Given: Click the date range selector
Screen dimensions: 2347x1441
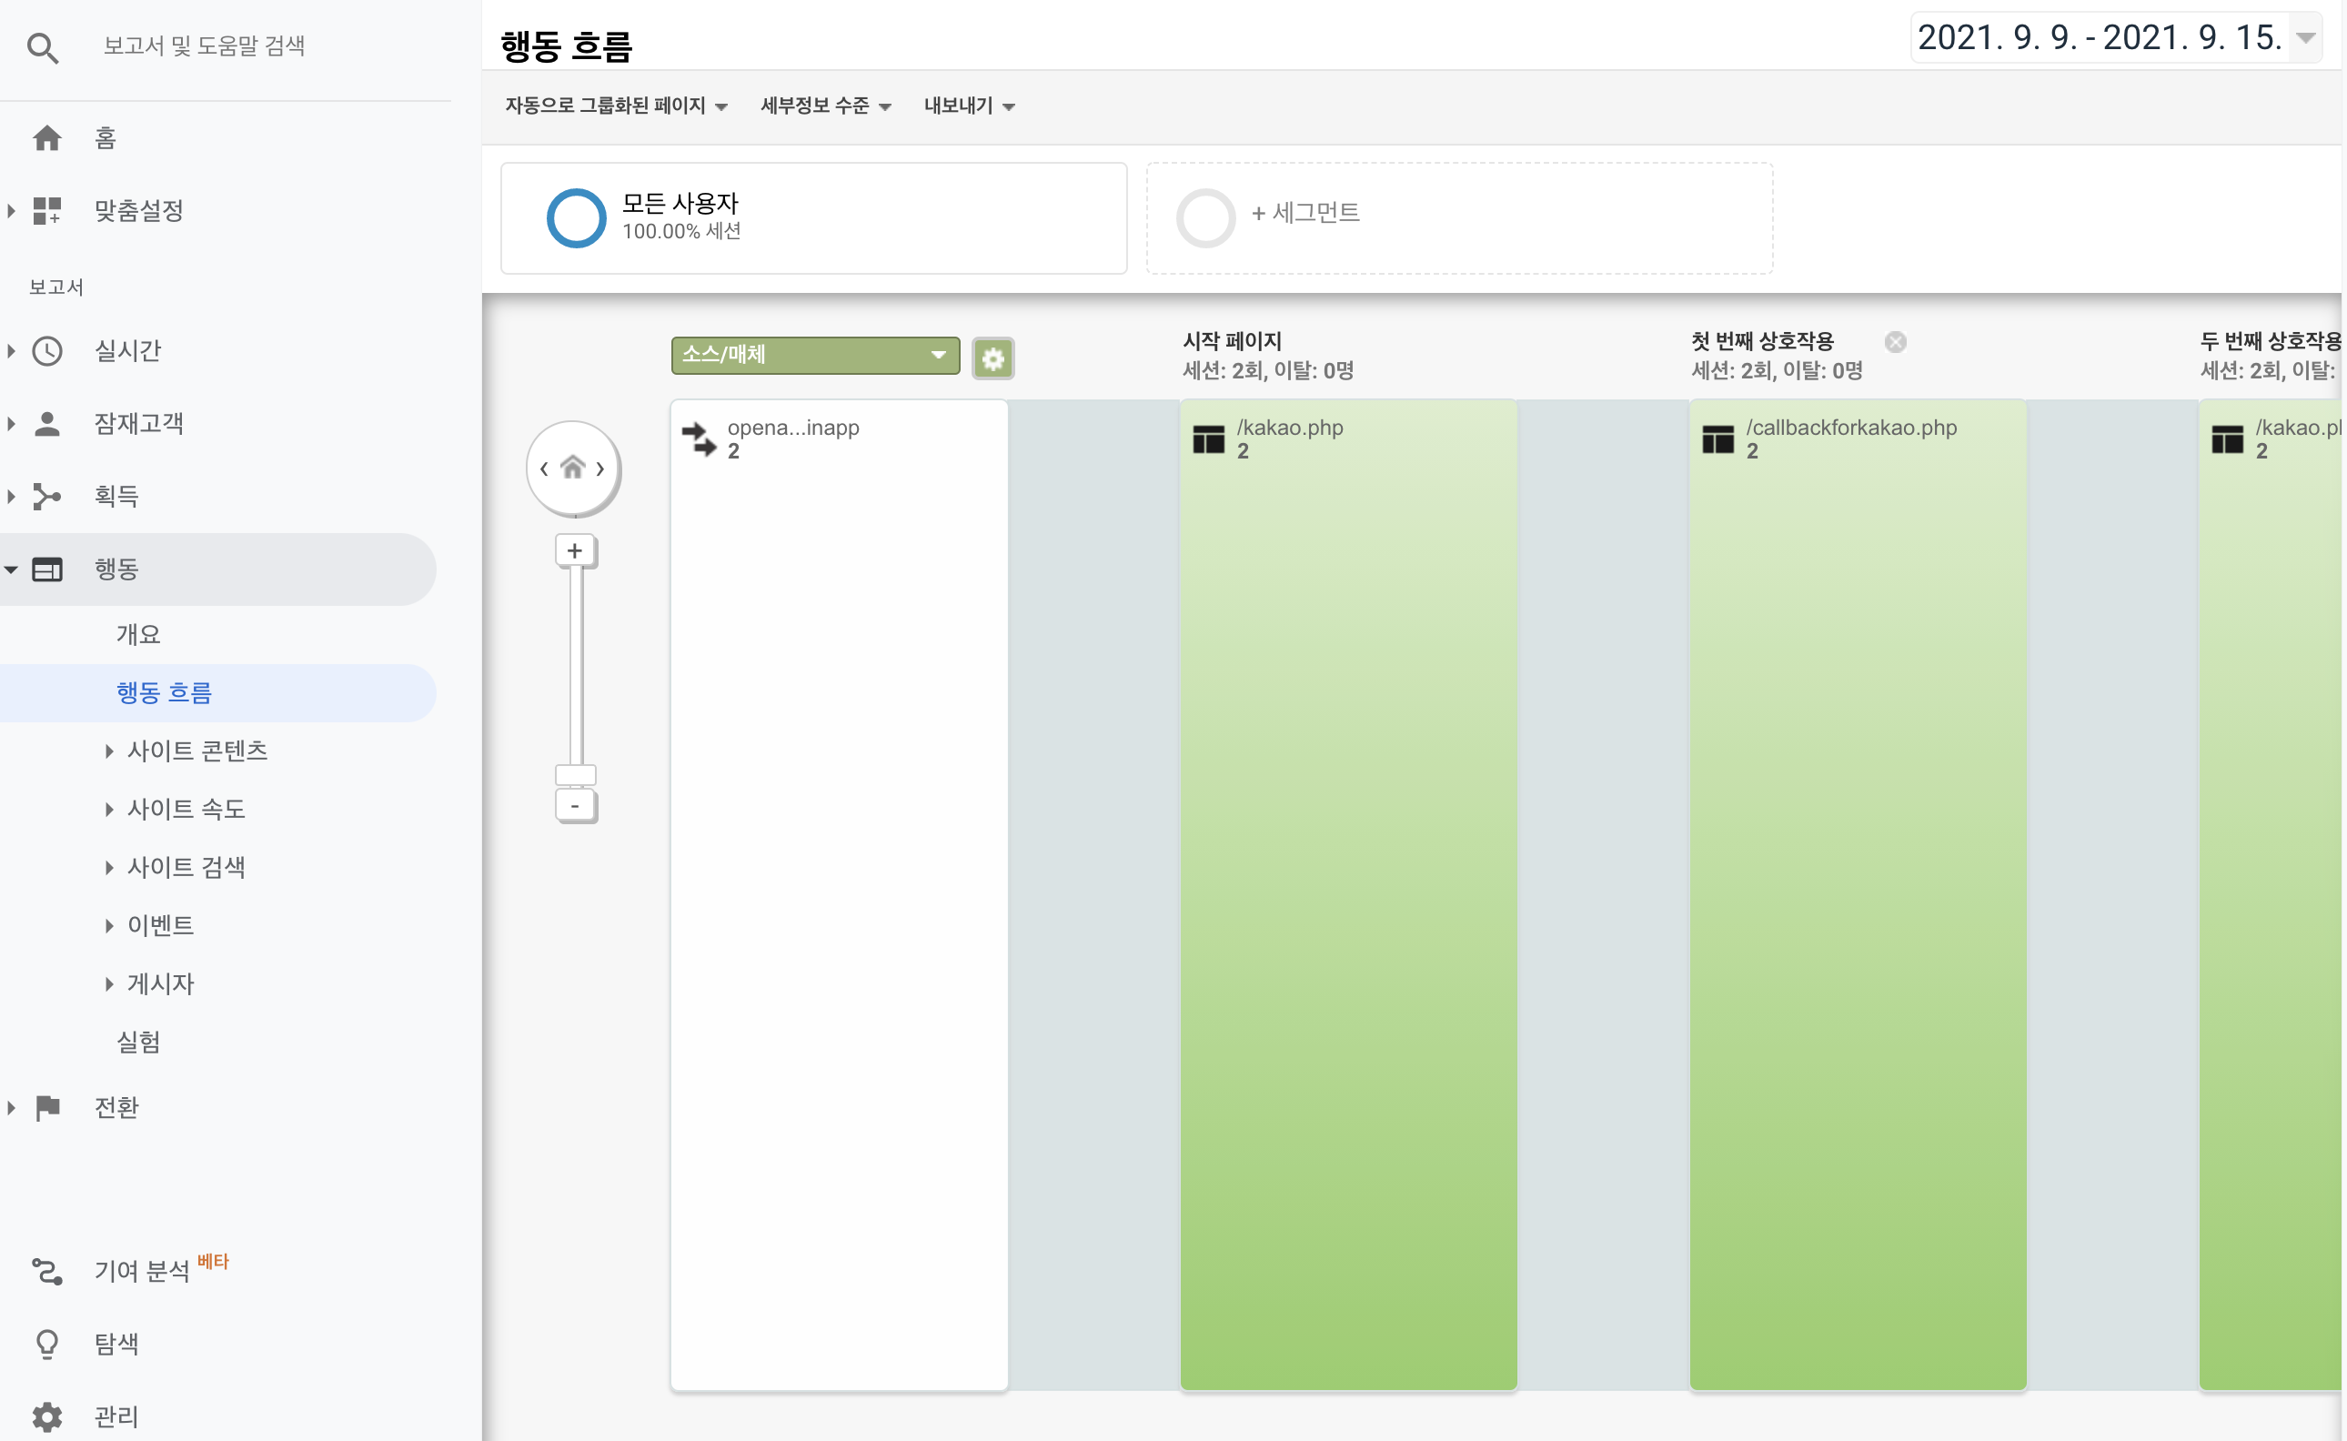Looking at the screenshot, I should tap(2115, 38).
